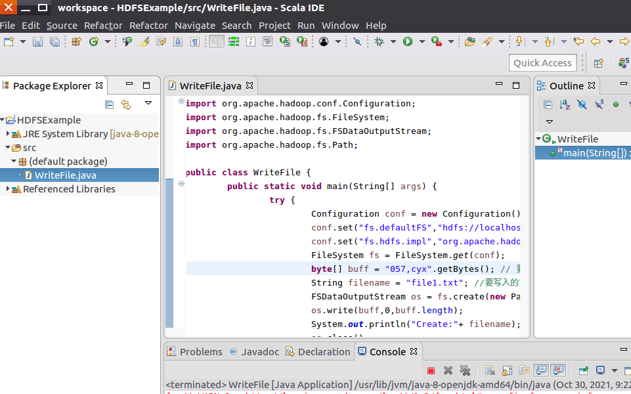Toggle Skip All Breakpoints icon
The image size is (631, 394).
click(357, 41)
